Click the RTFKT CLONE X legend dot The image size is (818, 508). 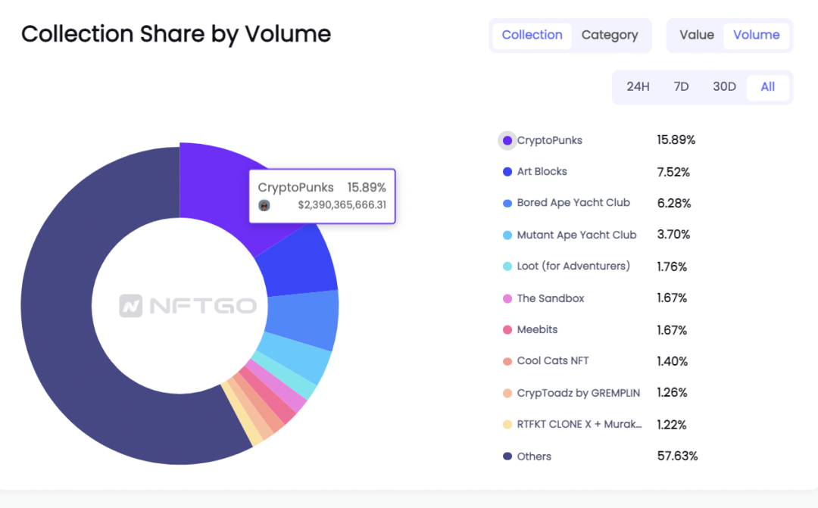tap(507, 425)
